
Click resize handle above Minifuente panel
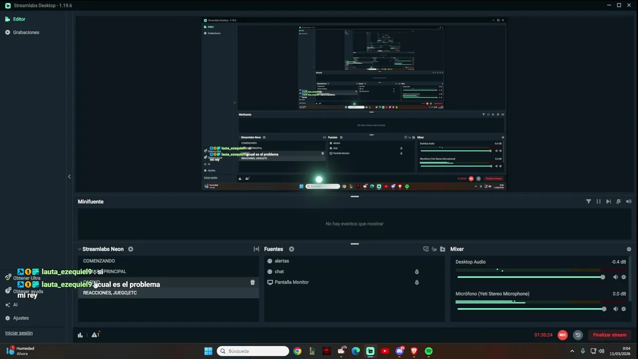pos(354,196)
